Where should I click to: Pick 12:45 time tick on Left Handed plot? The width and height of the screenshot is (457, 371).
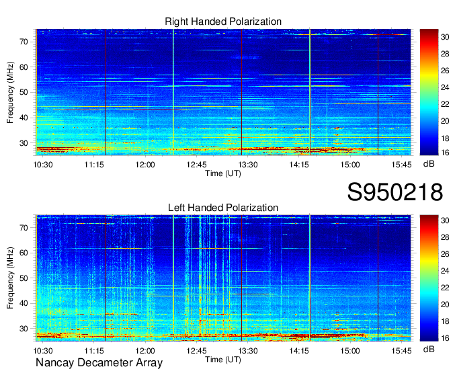[x=196, y=351]
